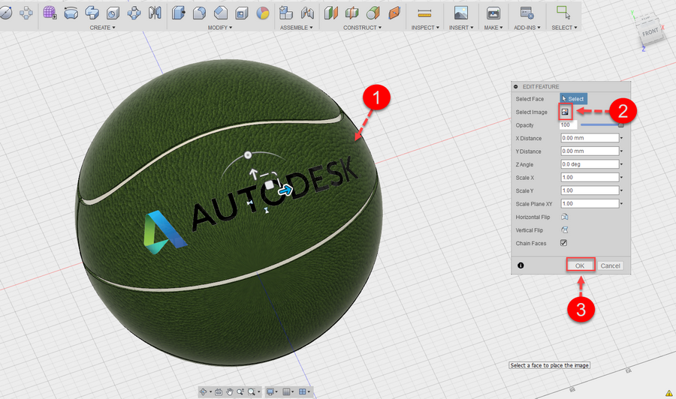The image size is (676, 399).
Task: Open the CREATE menu
Action: click(x=102, y=28)
